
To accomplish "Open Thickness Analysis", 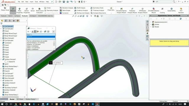I will (x=97, y=11).
